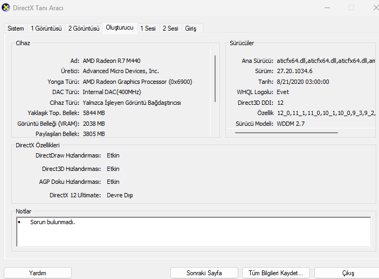
Task: Click VRAM value 2038 MB
Action: point(94,124)
